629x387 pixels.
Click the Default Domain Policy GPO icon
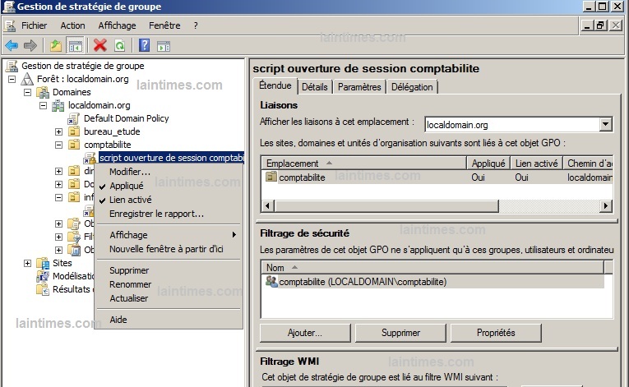click(x=74, y=118)
